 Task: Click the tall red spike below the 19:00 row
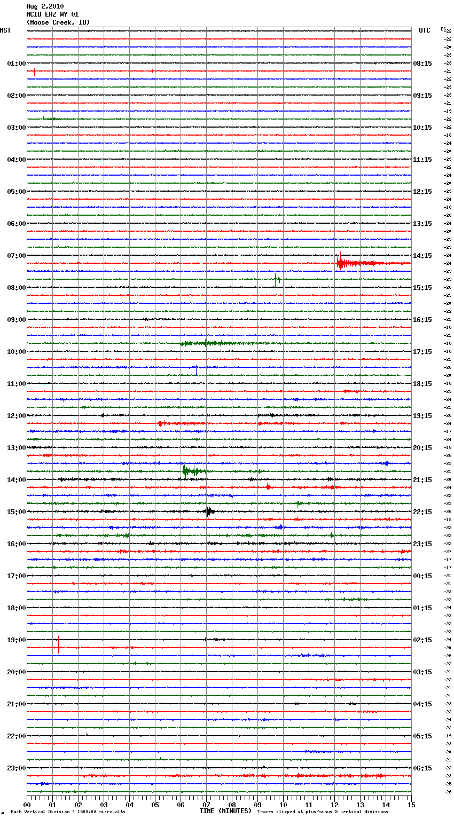[x=58, y=641]
